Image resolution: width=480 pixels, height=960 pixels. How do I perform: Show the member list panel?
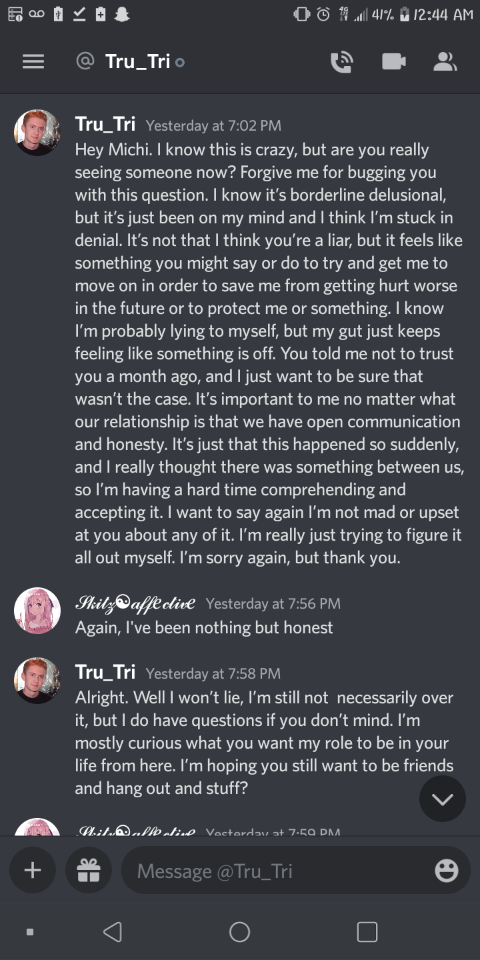(x=445, y=62)
